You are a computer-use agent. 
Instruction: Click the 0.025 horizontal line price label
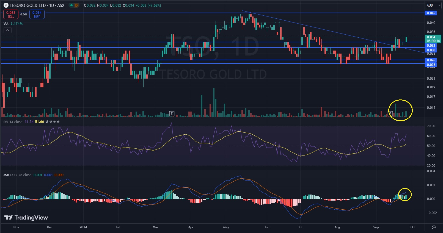click(431, 65)
